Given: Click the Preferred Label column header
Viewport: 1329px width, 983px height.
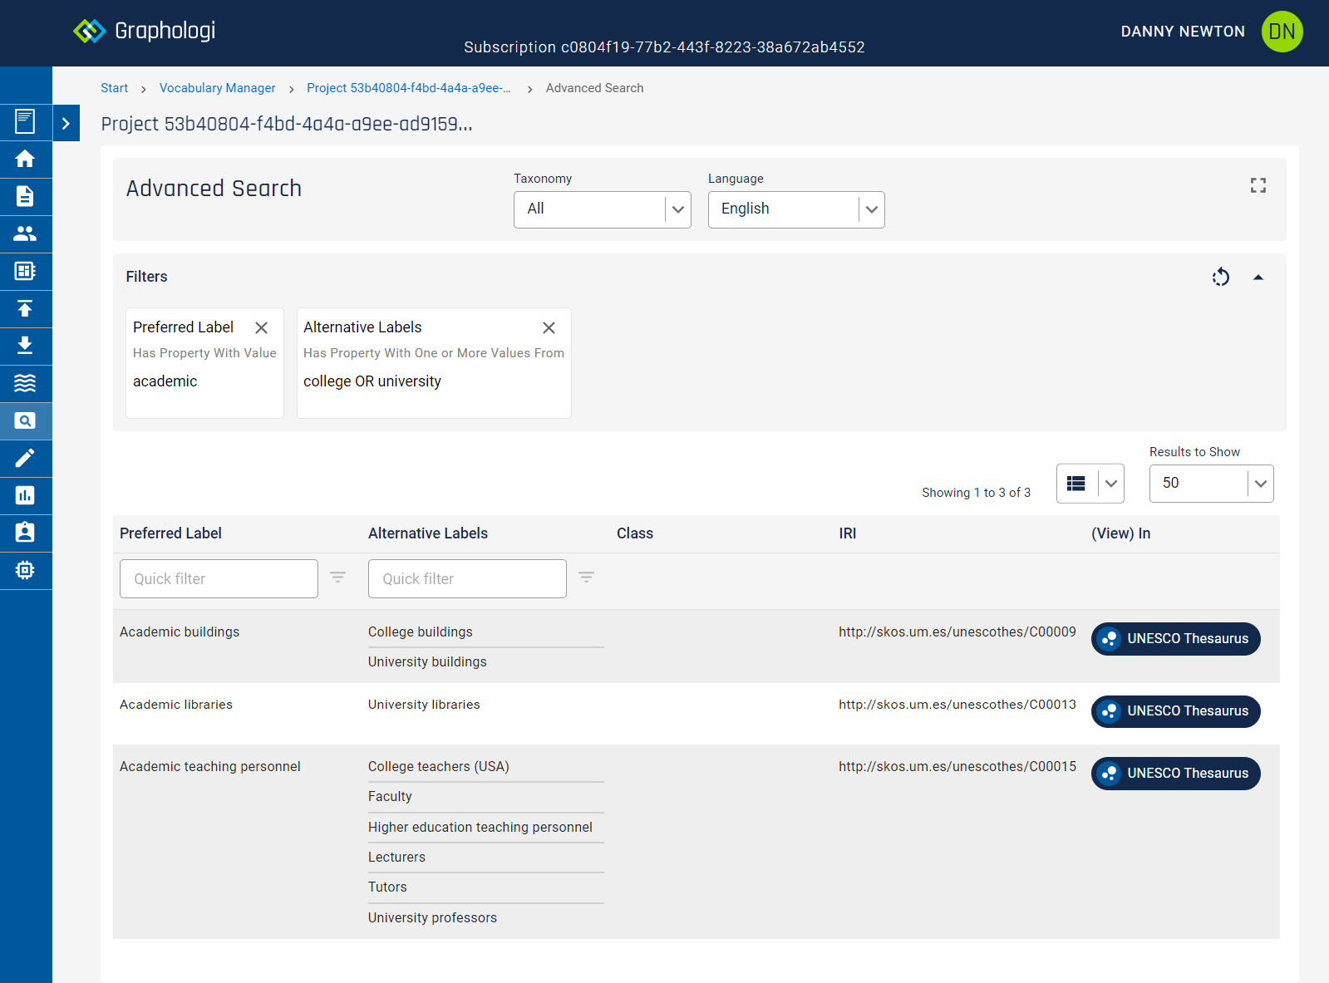Looking at the screenshot, I should click(170, 533).
